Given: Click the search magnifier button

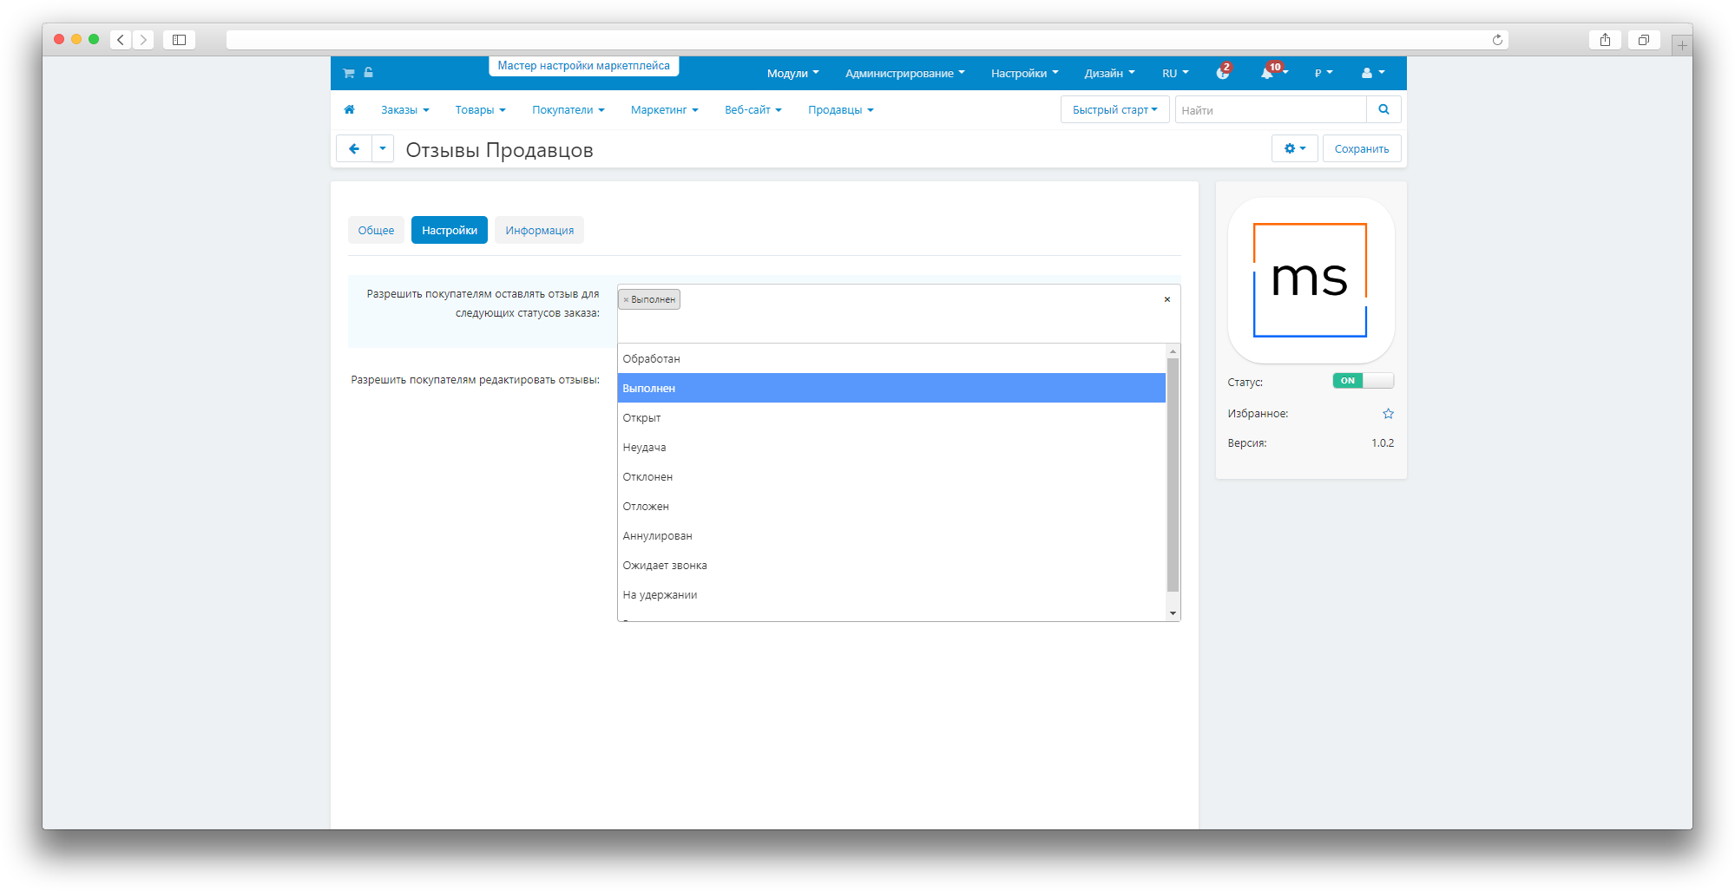Looking at the screenshot, I should pyautogui.click(x=1383, y=109).
